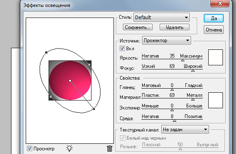Click the Больше label

click(x=194, y=106)
